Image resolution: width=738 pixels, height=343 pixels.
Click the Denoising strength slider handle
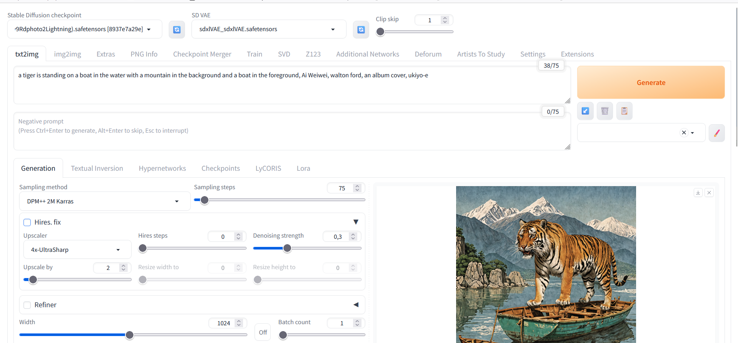[x=287, y=248]
